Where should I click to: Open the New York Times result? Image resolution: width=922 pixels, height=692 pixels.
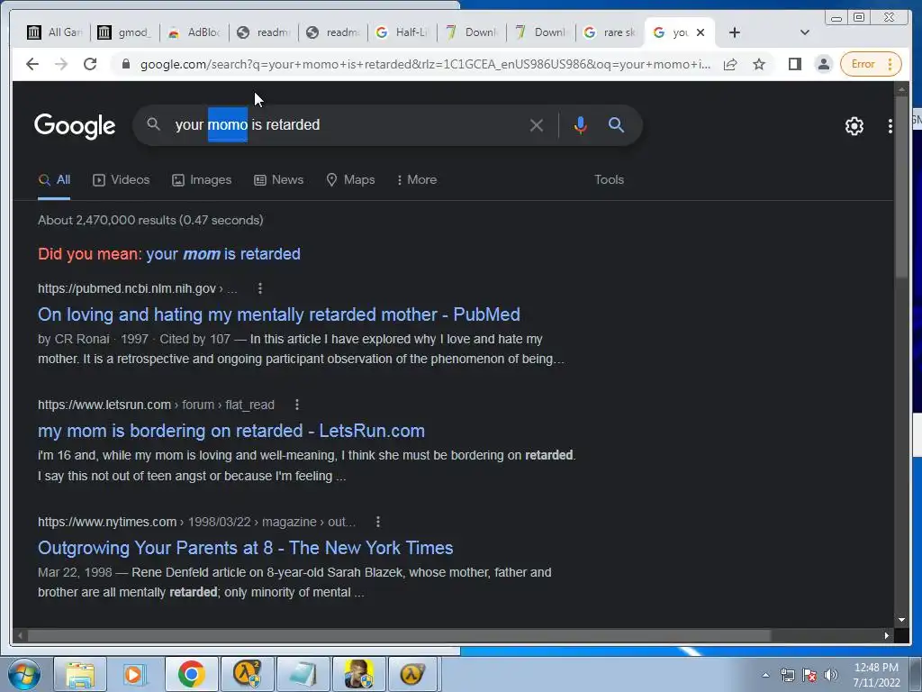coord(245,548)
